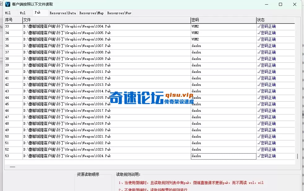The width and height of the screenshot is (304, 191).
Task: Click sequence number 41
Action: tap(7, 78)
